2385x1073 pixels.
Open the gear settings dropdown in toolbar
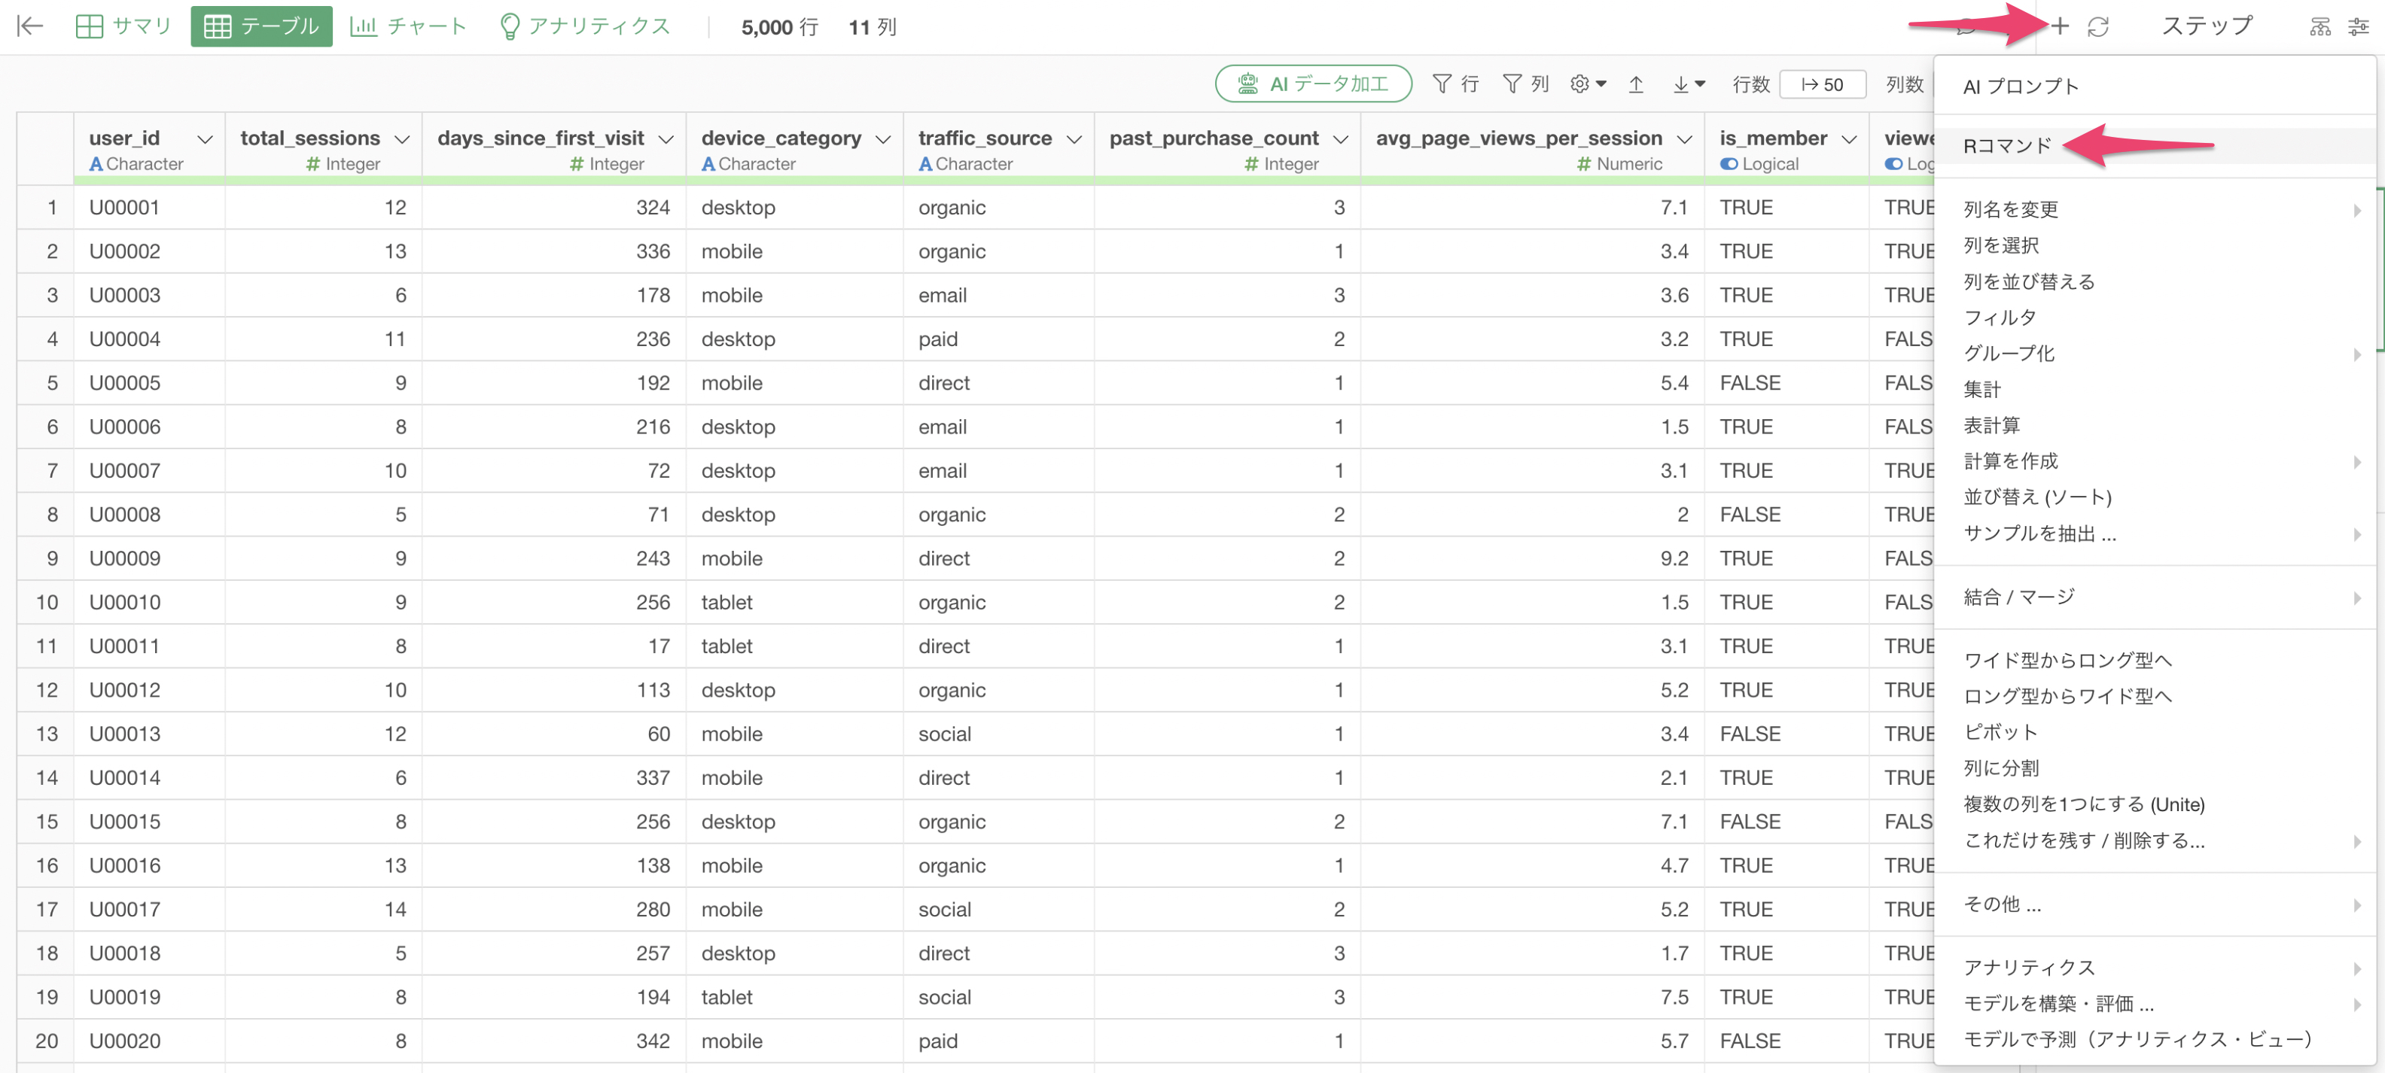(1587, 85)
